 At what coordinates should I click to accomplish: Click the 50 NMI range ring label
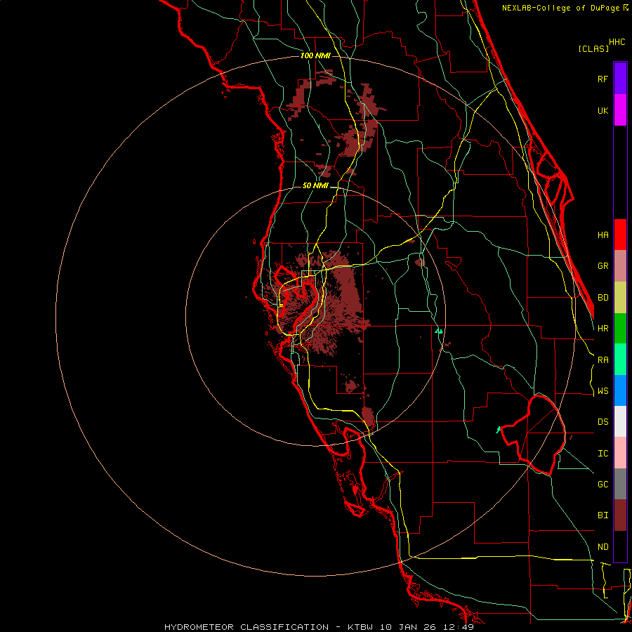(315, 185)
